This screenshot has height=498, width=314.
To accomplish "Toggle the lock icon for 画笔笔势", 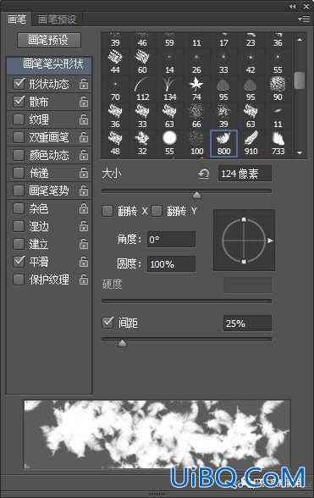I will point(84,191).
